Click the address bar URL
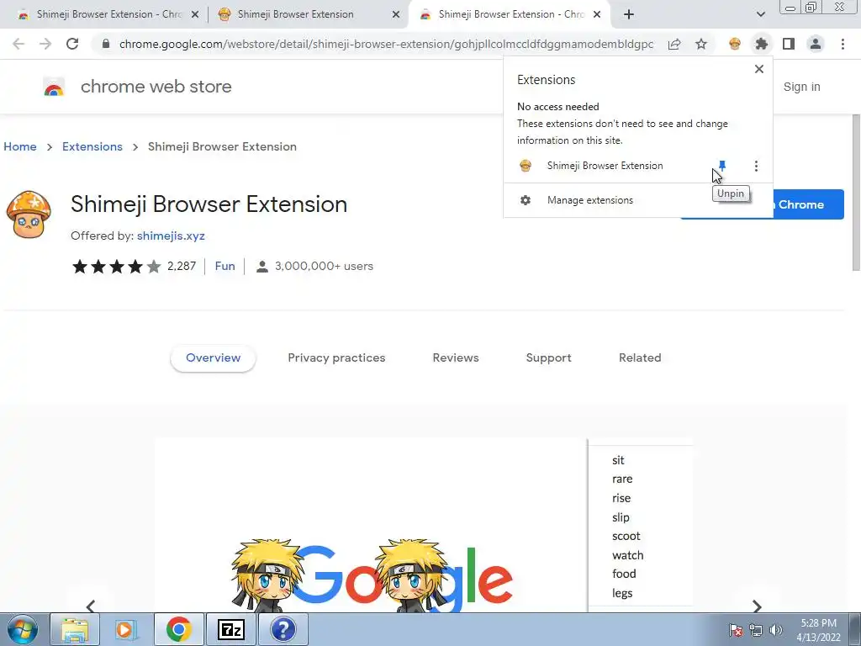The width and height of the screenshot is (861, 646). [x=386, y=44]
